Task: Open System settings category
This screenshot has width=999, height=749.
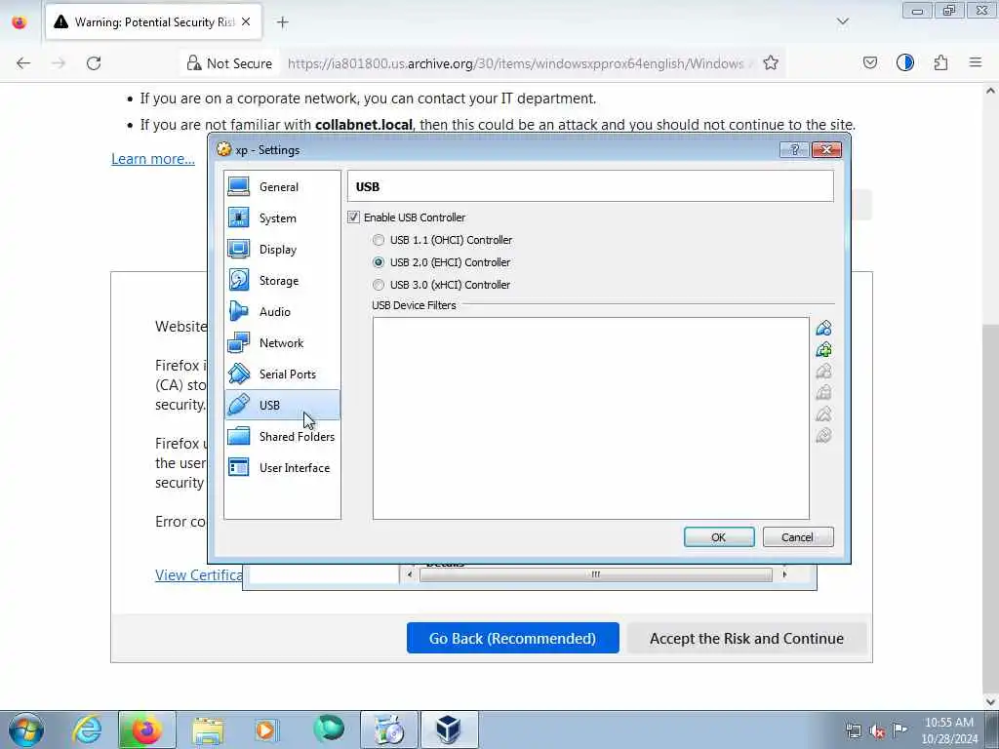Action: [282, 217]
